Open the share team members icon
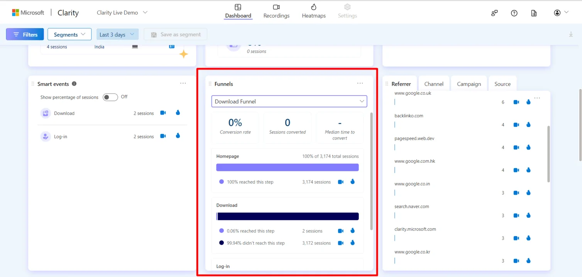582x277 pixels. [494, 13]
